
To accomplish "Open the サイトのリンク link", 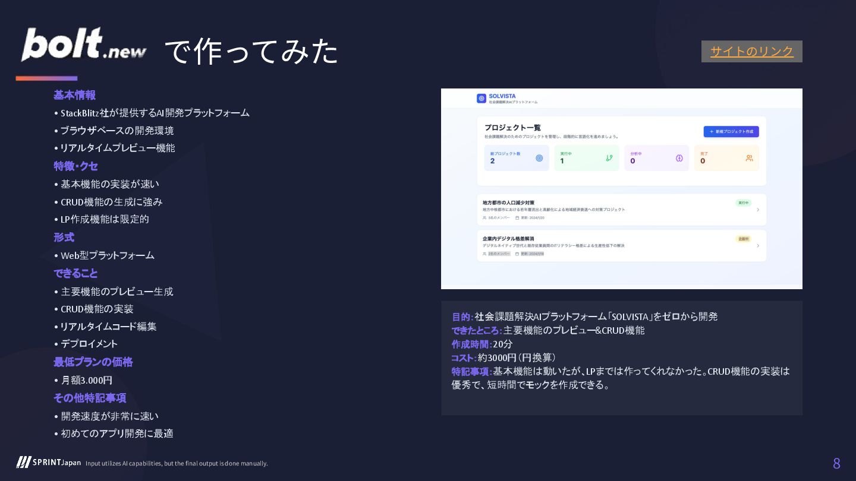I will point(751,51).
